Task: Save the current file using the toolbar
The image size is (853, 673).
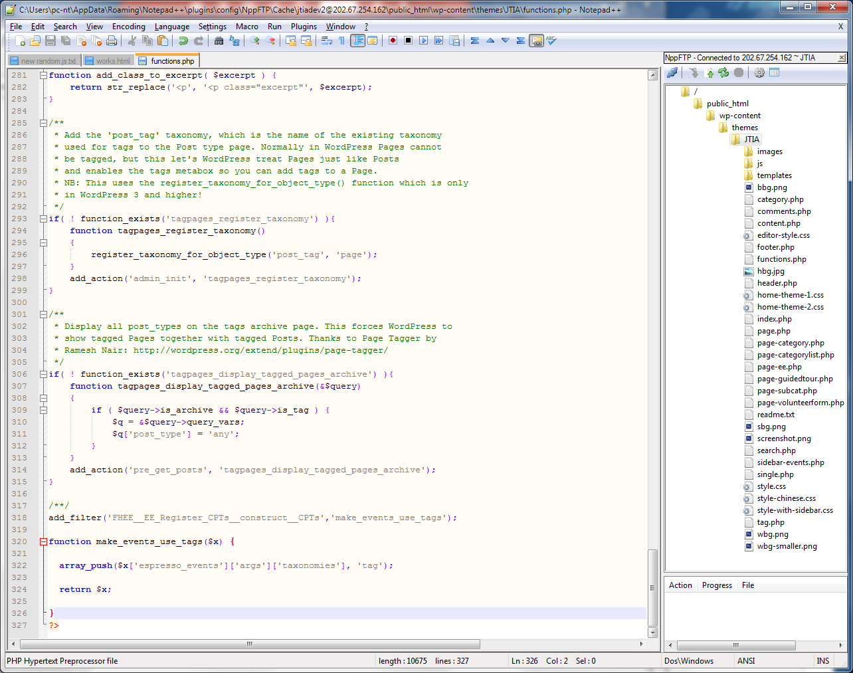Action: point(50,41)
